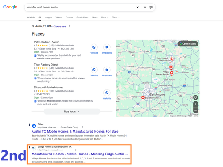Open three-dot menu for Village Homes result
Screen dimensions: 223x167
(75, 150)
